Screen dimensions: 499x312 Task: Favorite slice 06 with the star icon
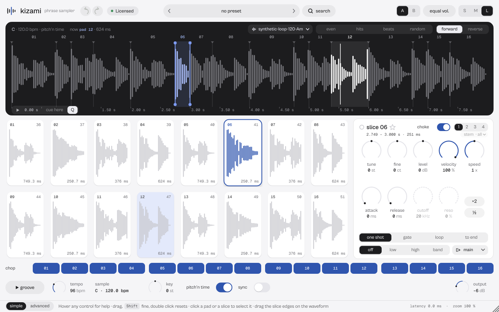click(393, 127)
